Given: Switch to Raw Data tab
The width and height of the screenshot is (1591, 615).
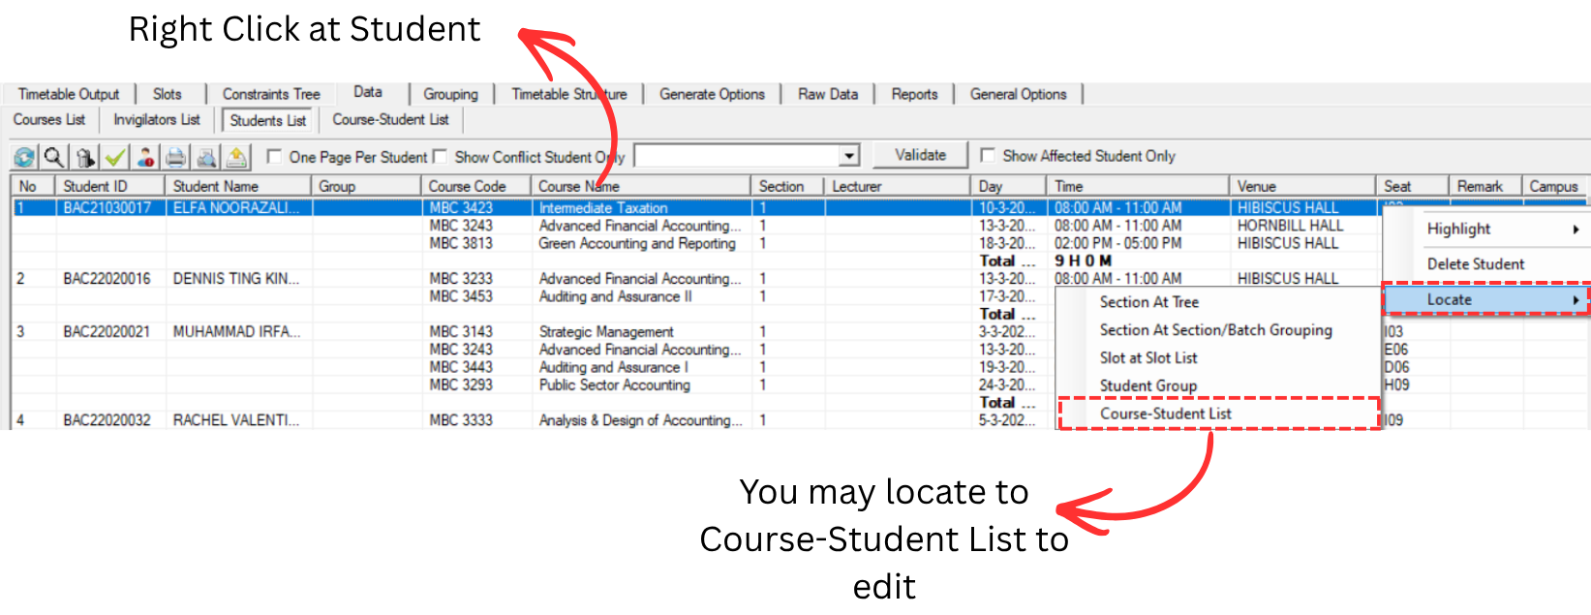Looking at the screenshot, I should [x=828, y=94].
